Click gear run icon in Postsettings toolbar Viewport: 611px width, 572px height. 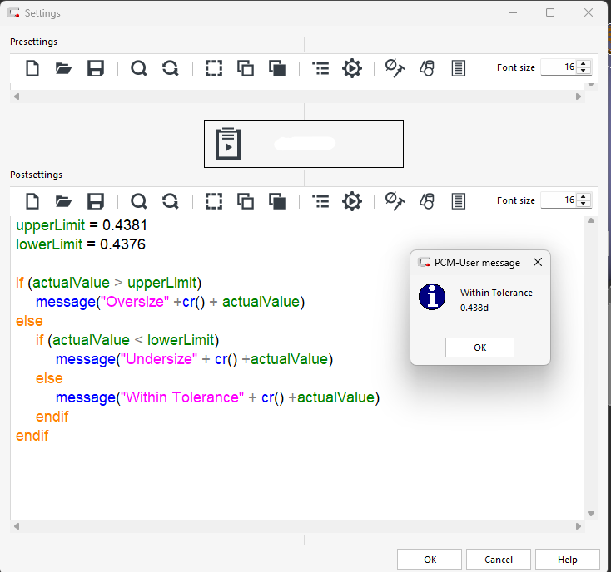pyautogui.click(x=352, y=200)
